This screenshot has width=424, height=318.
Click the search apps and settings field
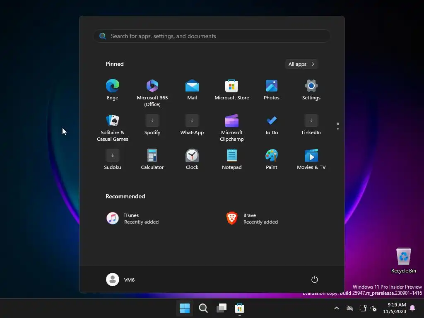(212, 36)
